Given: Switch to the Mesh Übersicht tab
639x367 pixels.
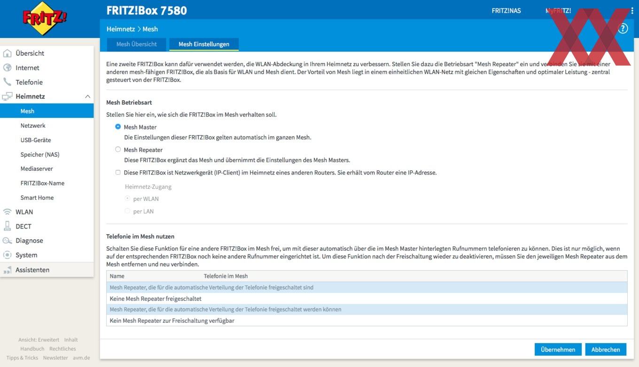Looking at the screenshot, I should click(x=136, y=44).
